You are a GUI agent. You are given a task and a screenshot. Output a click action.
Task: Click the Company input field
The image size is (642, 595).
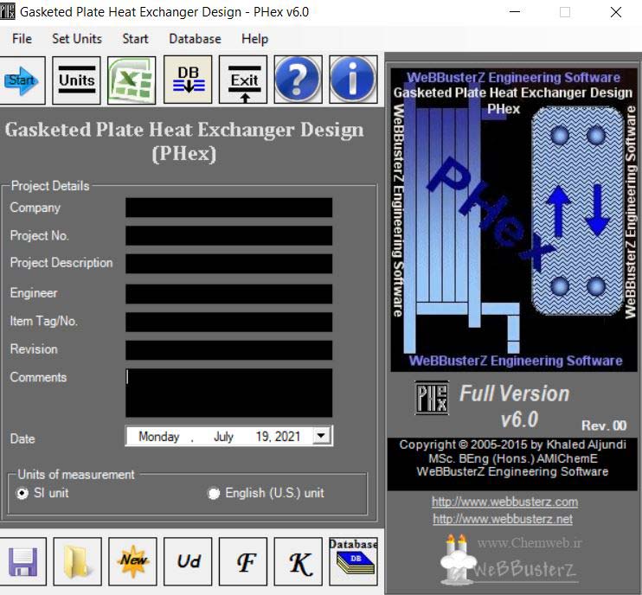click(x=228, y=208)
